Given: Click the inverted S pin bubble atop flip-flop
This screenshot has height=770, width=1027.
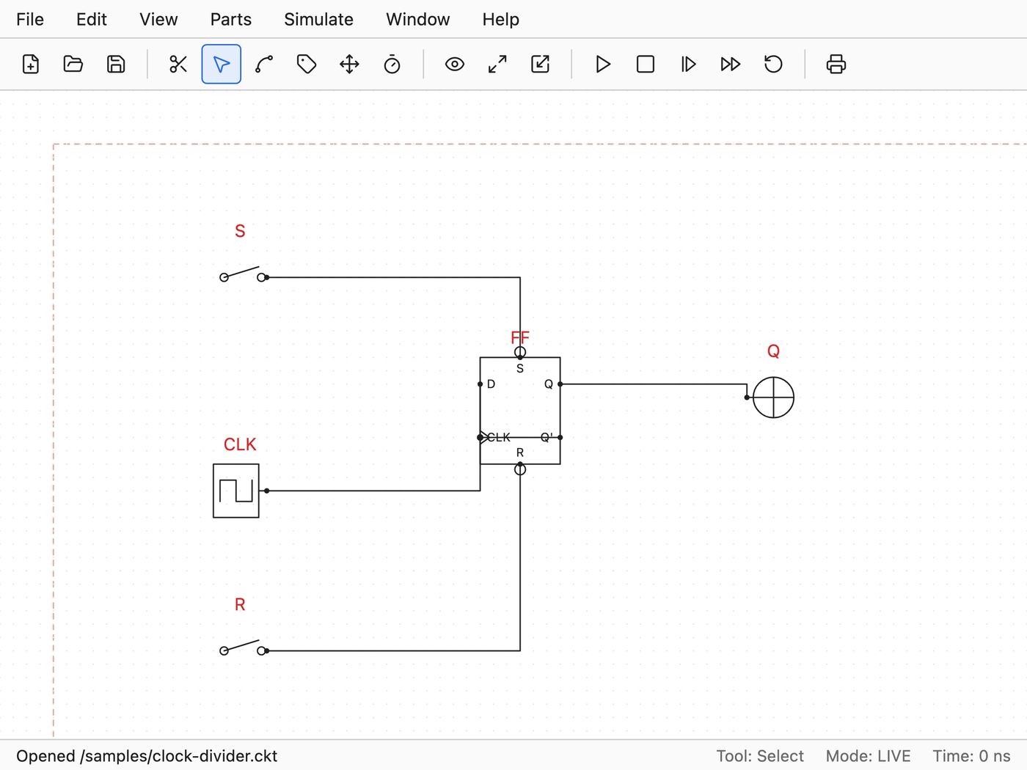Looking at the screenshot, I should click(520, 352).
